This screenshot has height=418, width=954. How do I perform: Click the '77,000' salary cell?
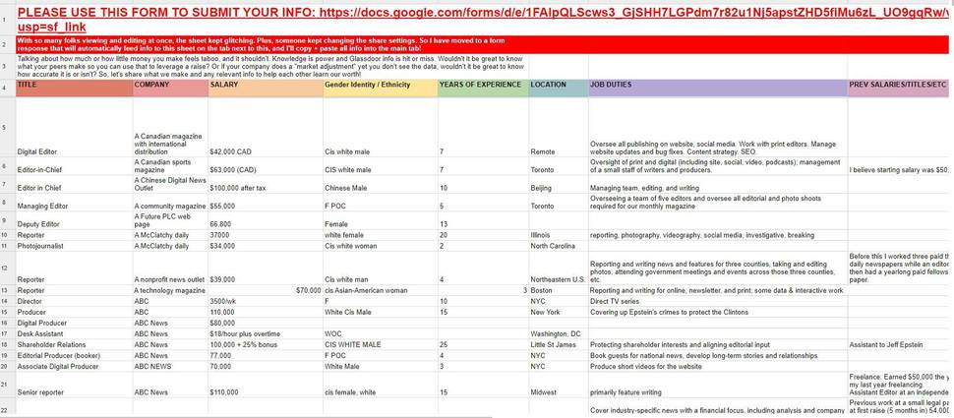click(266, 356)
